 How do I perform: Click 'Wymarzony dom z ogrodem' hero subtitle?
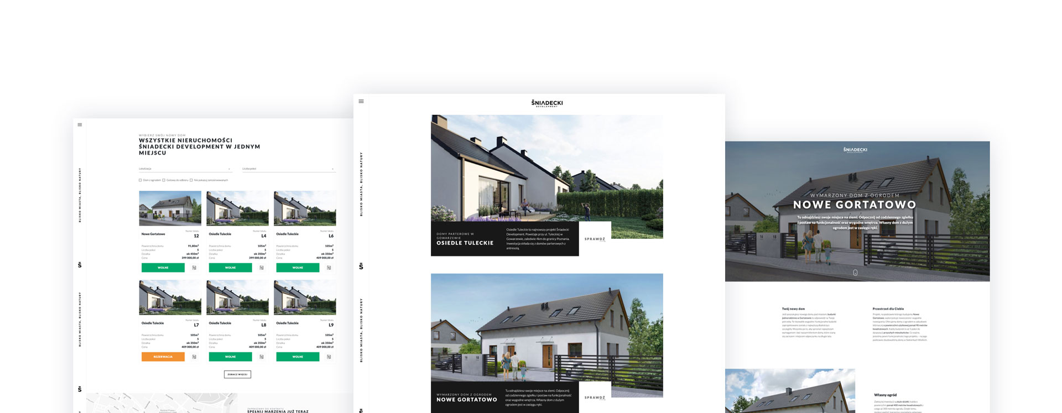tap(855, 195)
